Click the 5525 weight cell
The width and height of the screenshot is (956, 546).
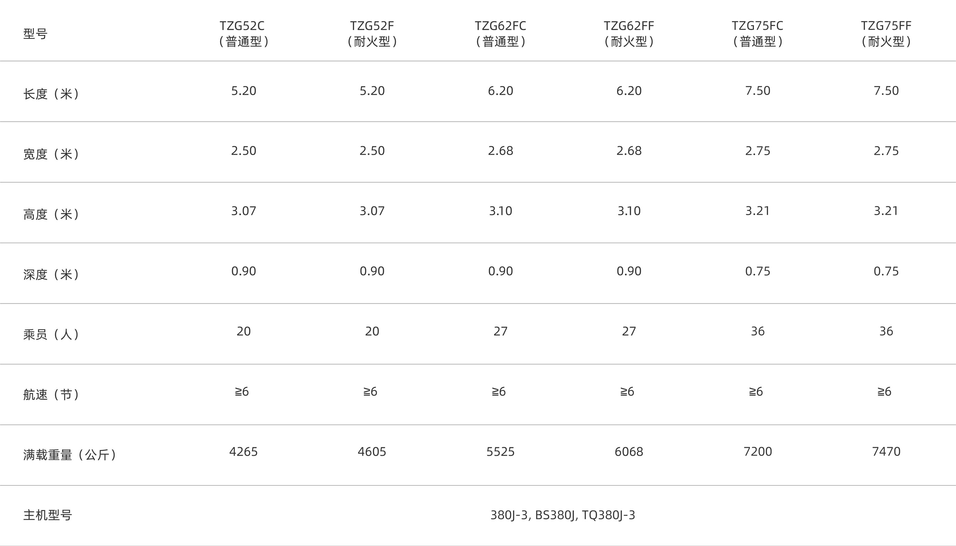click(500, 452)
